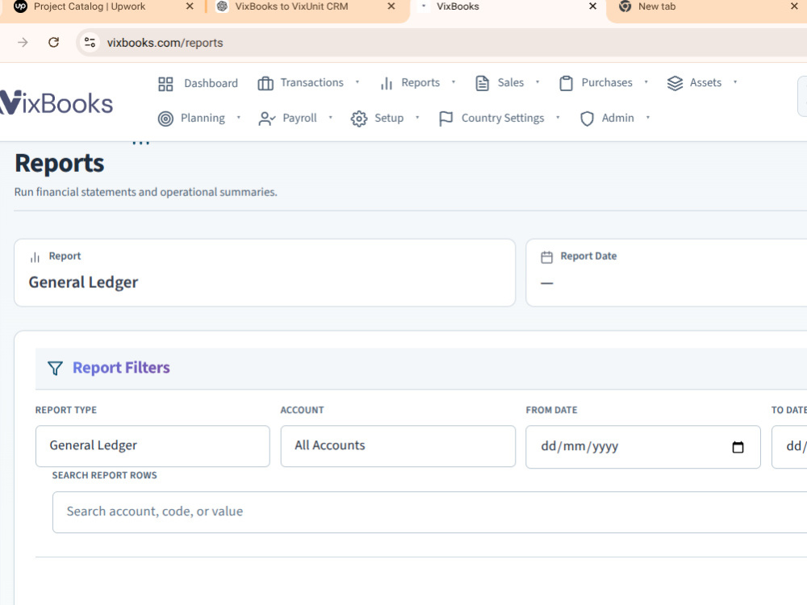Open the All Accounts dropdown
Viewport: 807px width, 605px height.
click(398, 446)
